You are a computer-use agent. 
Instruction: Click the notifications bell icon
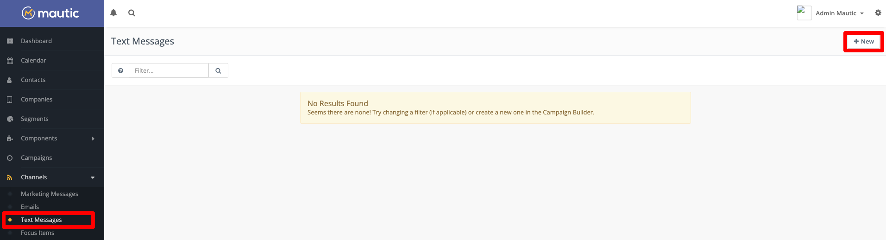(x=113, y=13)
